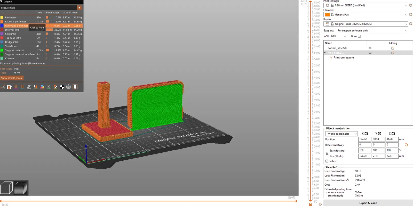Switch to layered preview view icon
413x206 pixels.
pyautogui.click(x=21, y=187)
